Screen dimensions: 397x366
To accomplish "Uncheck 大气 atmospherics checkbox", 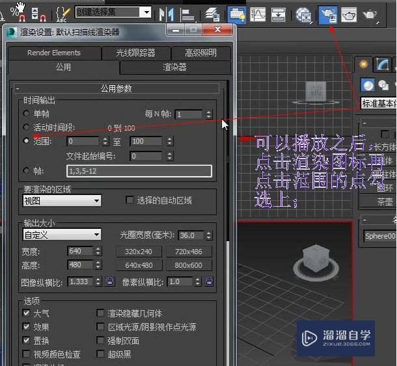I will 26,313.
